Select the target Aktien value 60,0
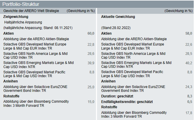The width and height of the screenshot is (195, 120). (91, 33)
